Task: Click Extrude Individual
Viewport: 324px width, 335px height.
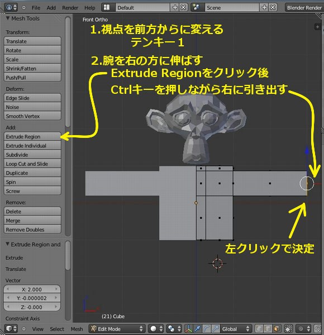Action: point(32,146)
